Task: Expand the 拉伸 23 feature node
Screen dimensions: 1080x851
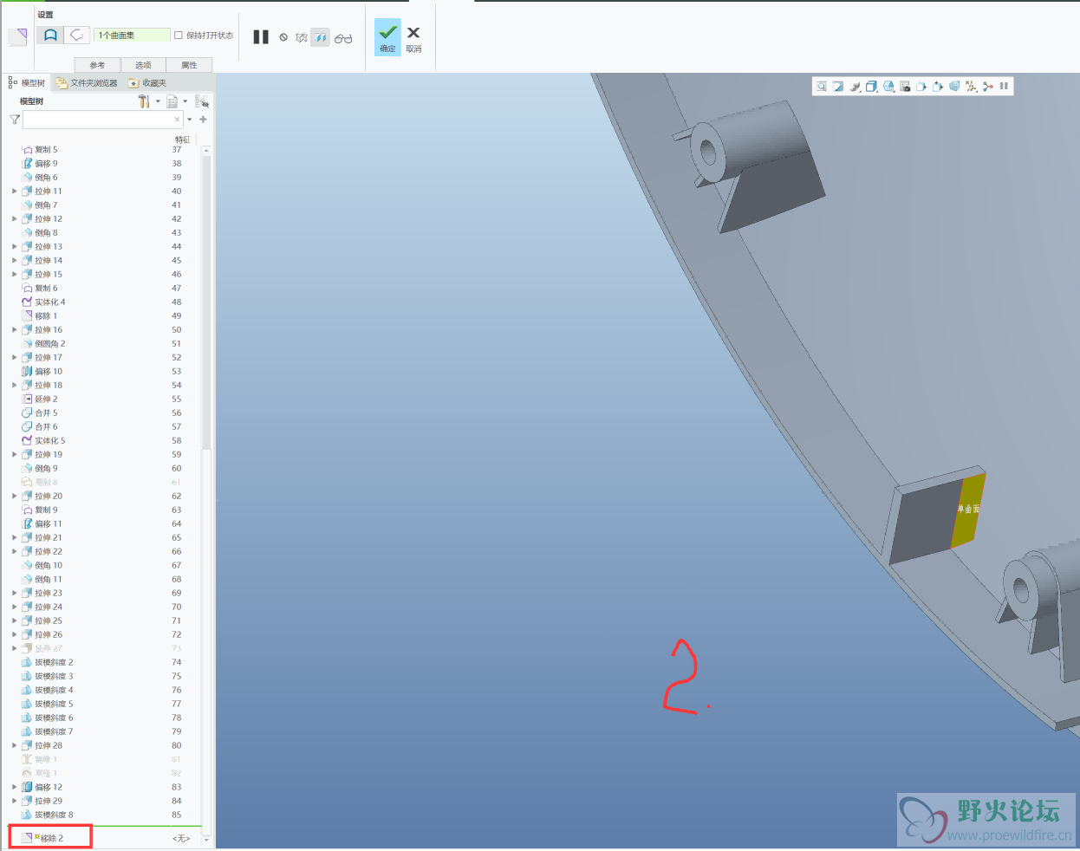Action: [x=14, y=594]
